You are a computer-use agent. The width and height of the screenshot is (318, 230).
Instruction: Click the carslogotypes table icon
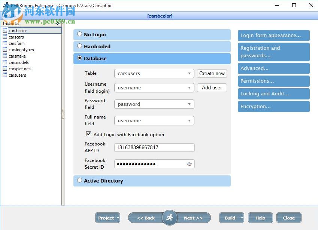(x=6, y=50)
